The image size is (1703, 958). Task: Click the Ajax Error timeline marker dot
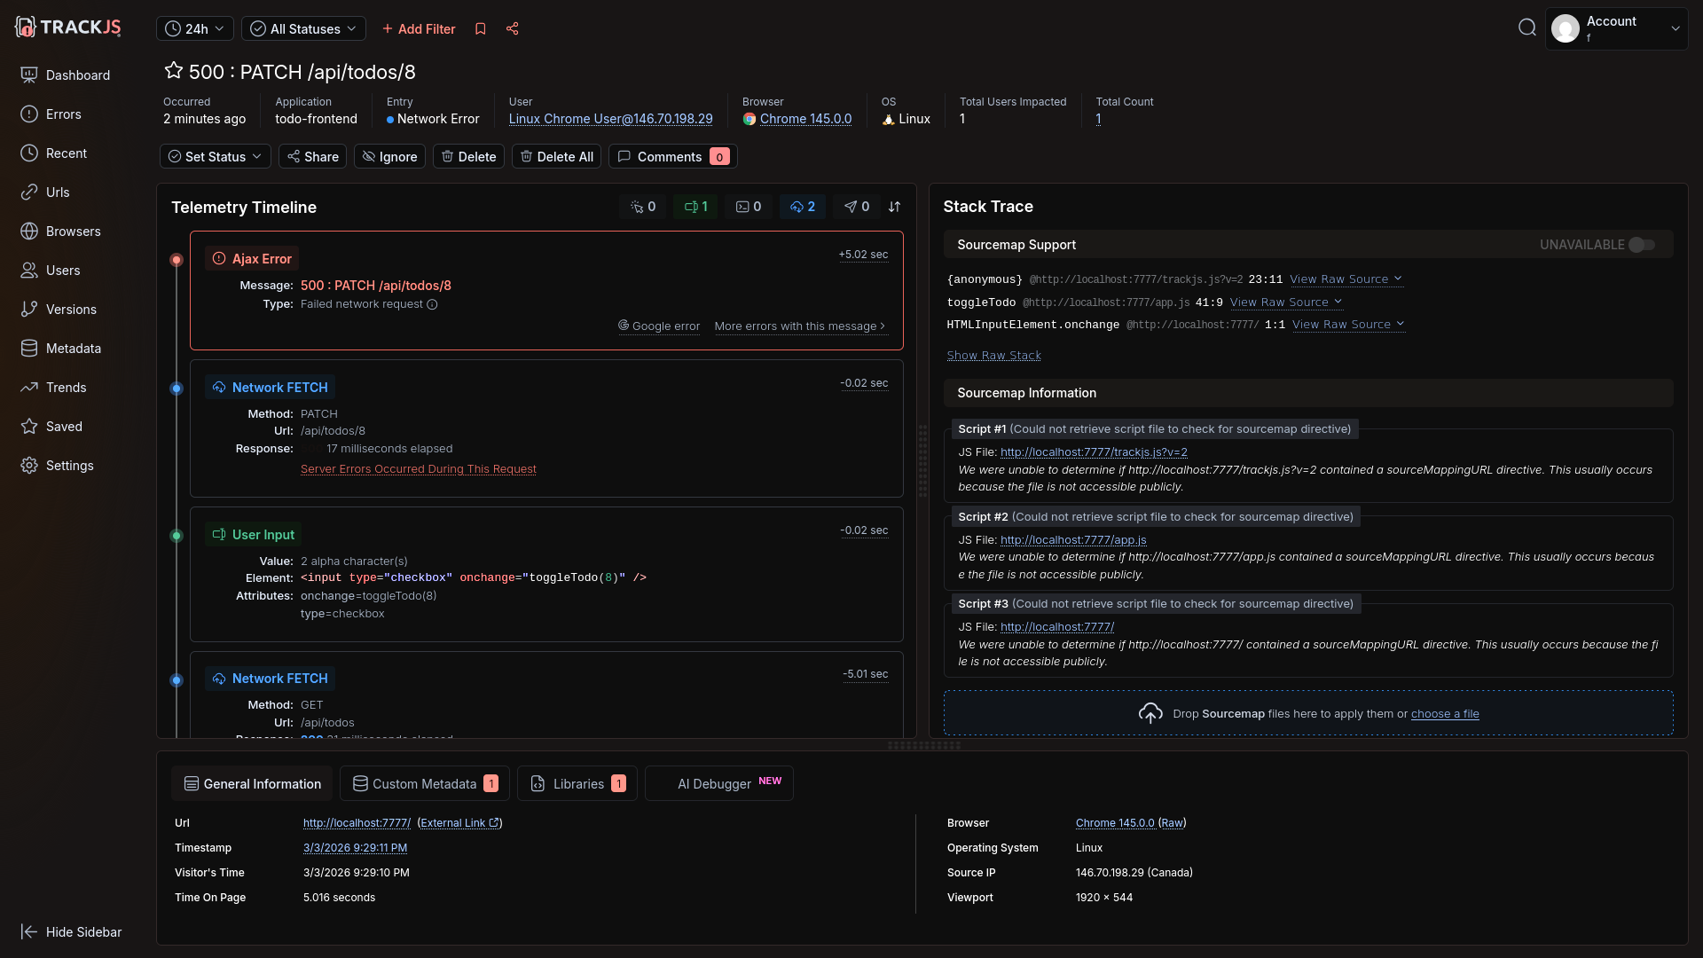click(x=177, y=260)
